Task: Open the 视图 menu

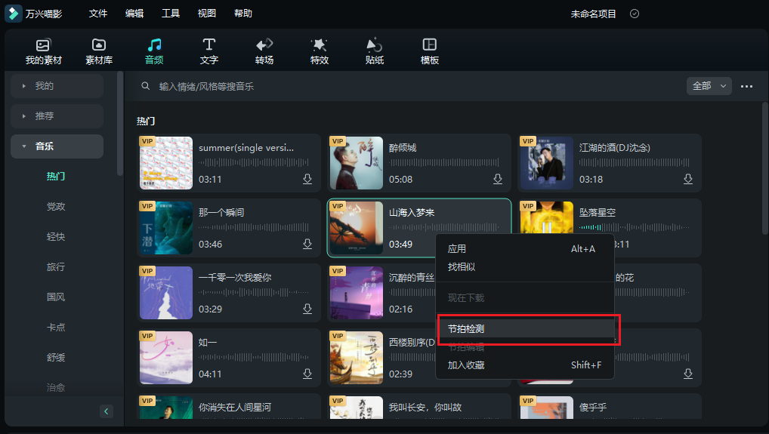Action: [207, 14]
